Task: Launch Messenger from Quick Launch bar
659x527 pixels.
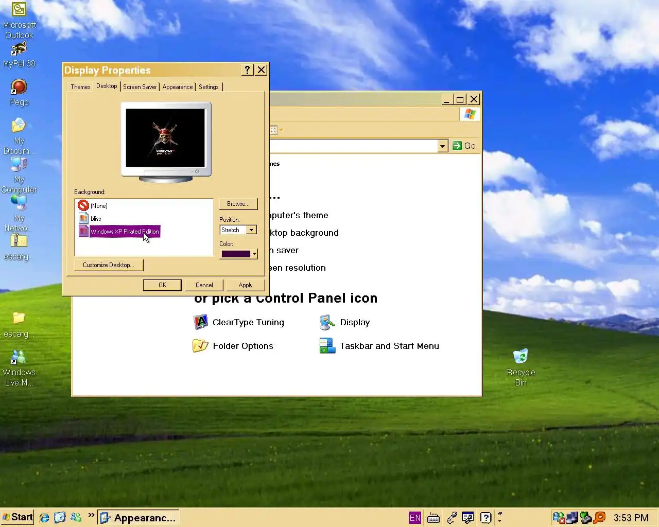Action: coord(76,518)
